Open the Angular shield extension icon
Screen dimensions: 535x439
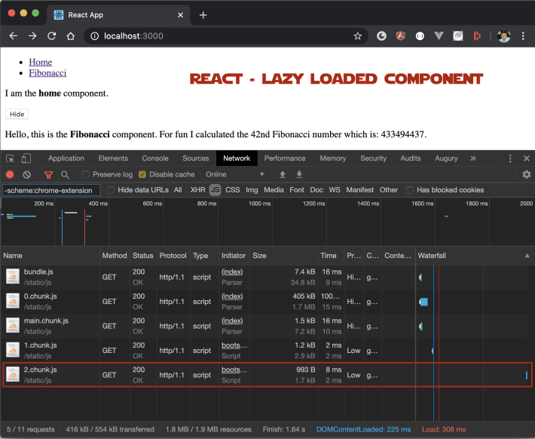point(401,36)
